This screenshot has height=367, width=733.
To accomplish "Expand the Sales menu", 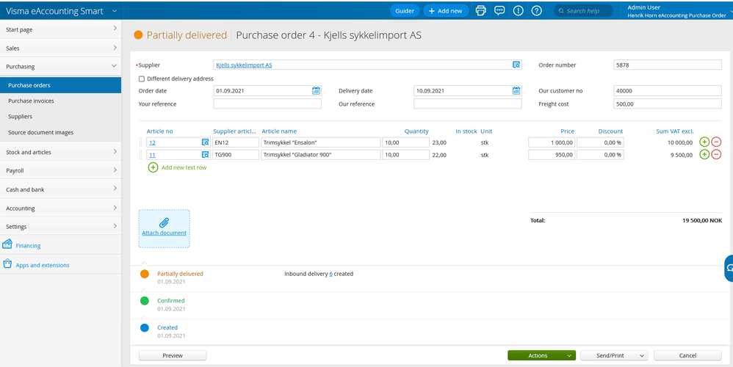I will point(61,48).
